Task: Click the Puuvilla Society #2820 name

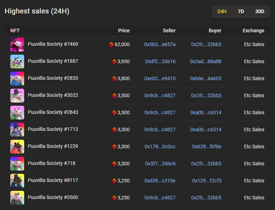Action: click(53, 78)
